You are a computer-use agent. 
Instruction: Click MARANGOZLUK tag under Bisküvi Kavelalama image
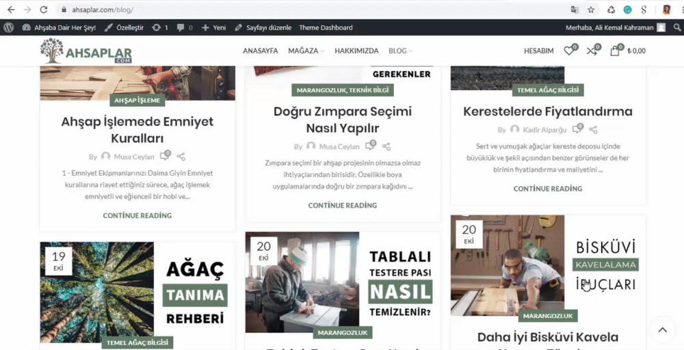548,316
